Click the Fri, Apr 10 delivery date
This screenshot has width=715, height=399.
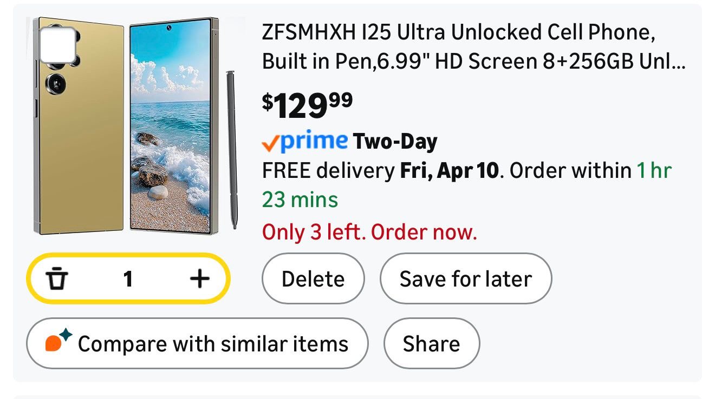click(x=448, y=171)
